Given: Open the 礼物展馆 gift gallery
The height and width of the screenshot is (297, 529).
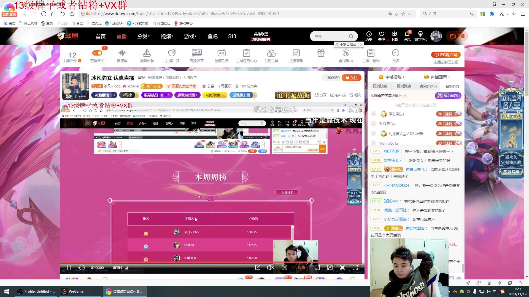Looking at the screenshot, I should [104, 95].
